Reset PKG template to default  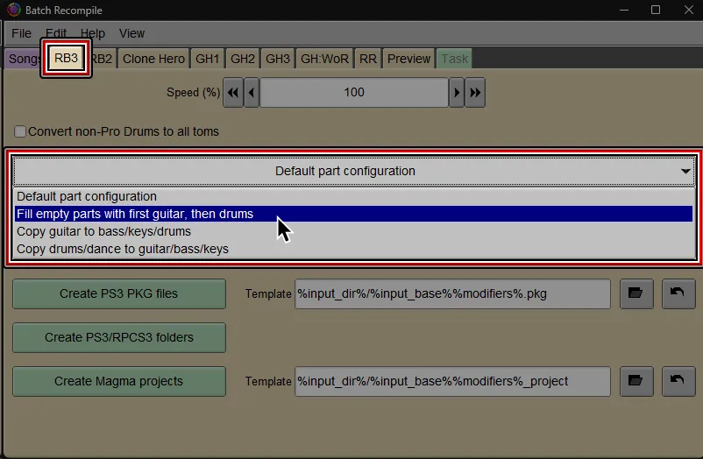678,293
